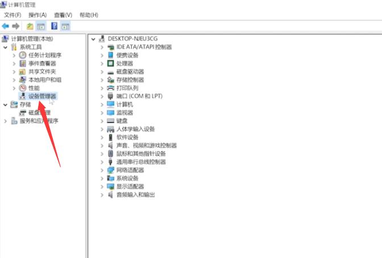Select the 服务和应用程序 label
This screenshot has width=382, height=258.
click(x=39, y=121)
